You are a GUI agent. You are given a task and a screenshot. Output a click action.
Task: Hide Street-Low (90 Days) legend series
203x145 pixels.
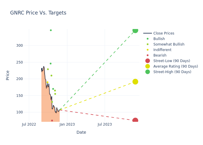[x=171, y=61]
